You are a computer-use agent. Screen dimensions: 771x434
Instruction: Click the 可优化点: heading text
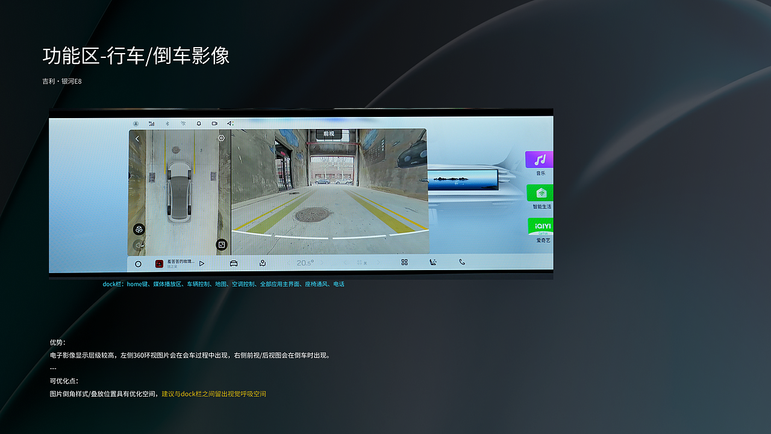(64, 381)
